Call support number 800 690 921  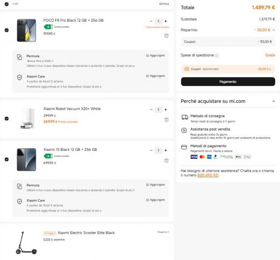click(207, 175)
